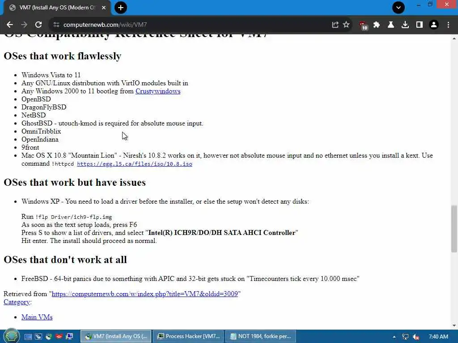458x343 pixels.
Task: Click the address bar URL field
Action: pos(193,25)
